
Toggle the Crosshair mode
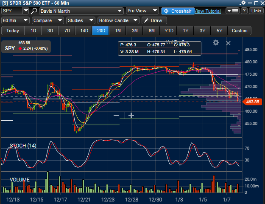[x=178, y=11]
